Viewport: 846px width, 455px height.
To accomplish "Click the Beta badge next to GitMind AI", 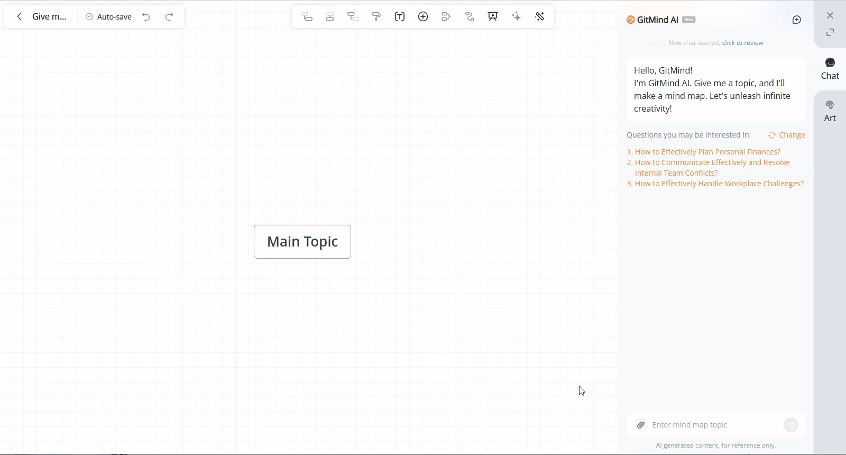I will [688, 20].
